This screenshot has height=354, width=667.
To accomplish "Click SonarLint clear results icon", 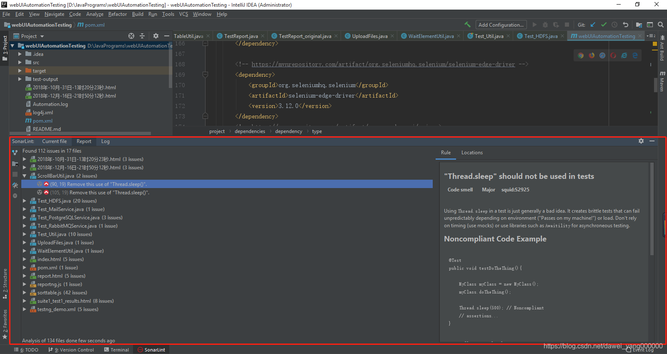I will click(x=15, y=196).
